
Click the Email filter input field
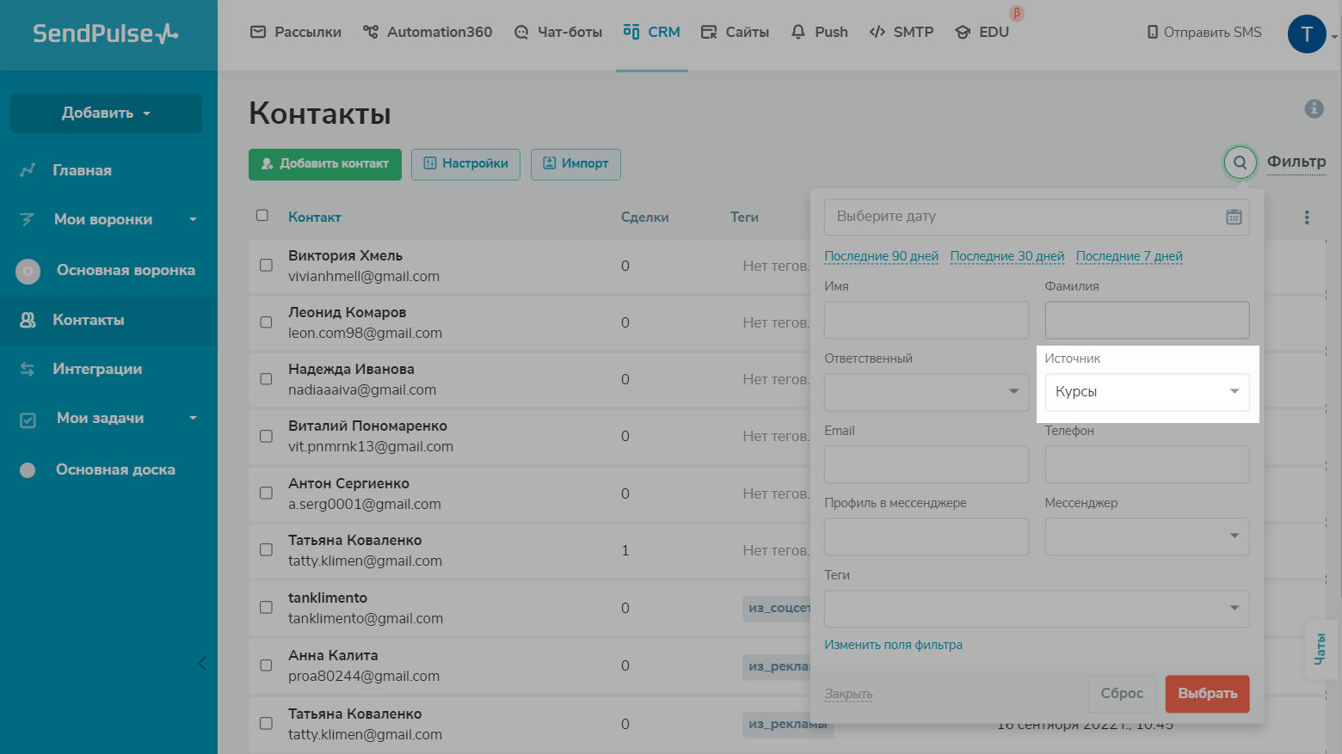click(926, 464)
